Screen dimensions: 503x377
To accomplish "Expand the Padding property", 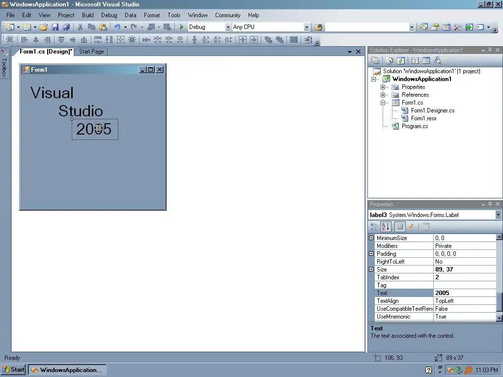I will (x=371, y=254).
